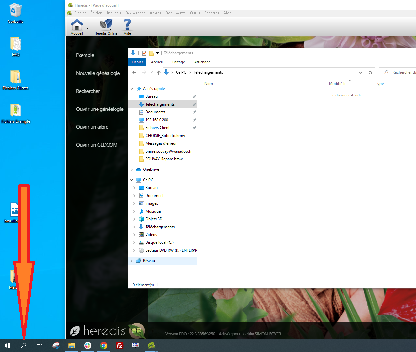Viewport: 416px width, 352px height.
Task: Click Nouvelle généalogie on the home page
Action: tap(98, 73)
